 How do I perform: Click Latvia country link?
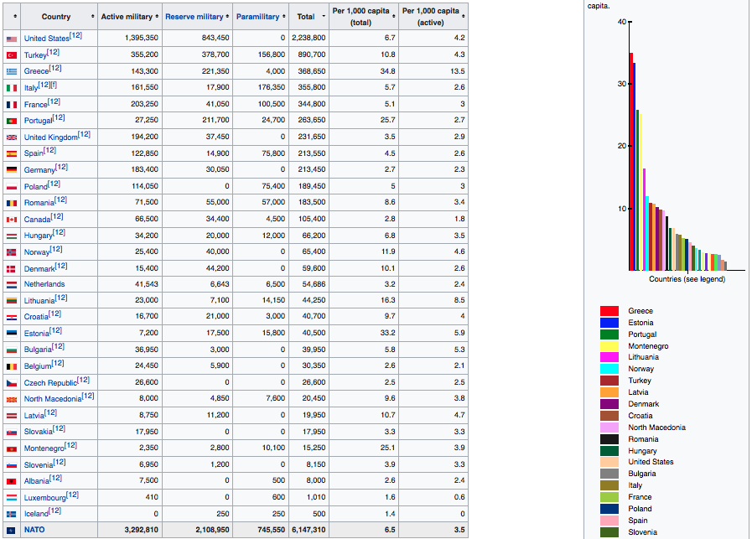(x=34, y=415)
